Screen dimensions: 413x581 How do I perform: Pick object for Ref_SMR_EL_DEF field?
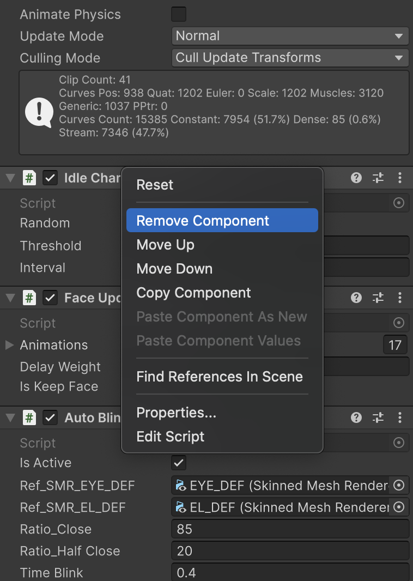(399, 507)
